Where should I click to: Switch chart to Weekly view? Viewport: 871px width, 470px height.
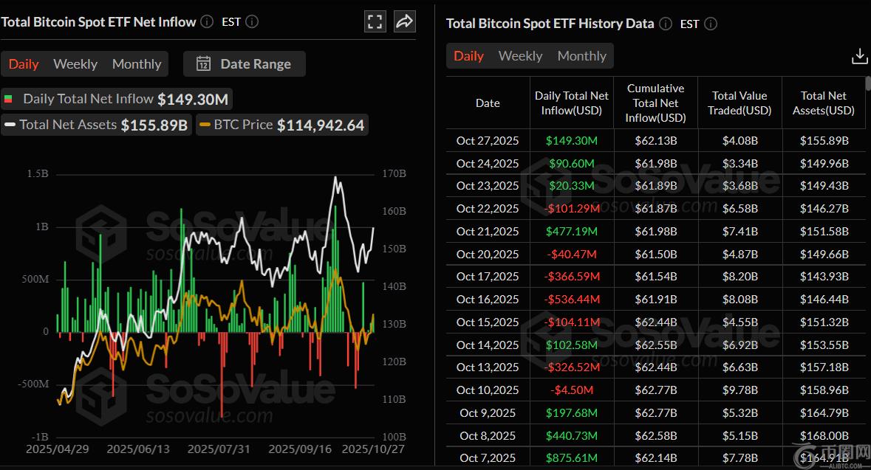point(75,64)
